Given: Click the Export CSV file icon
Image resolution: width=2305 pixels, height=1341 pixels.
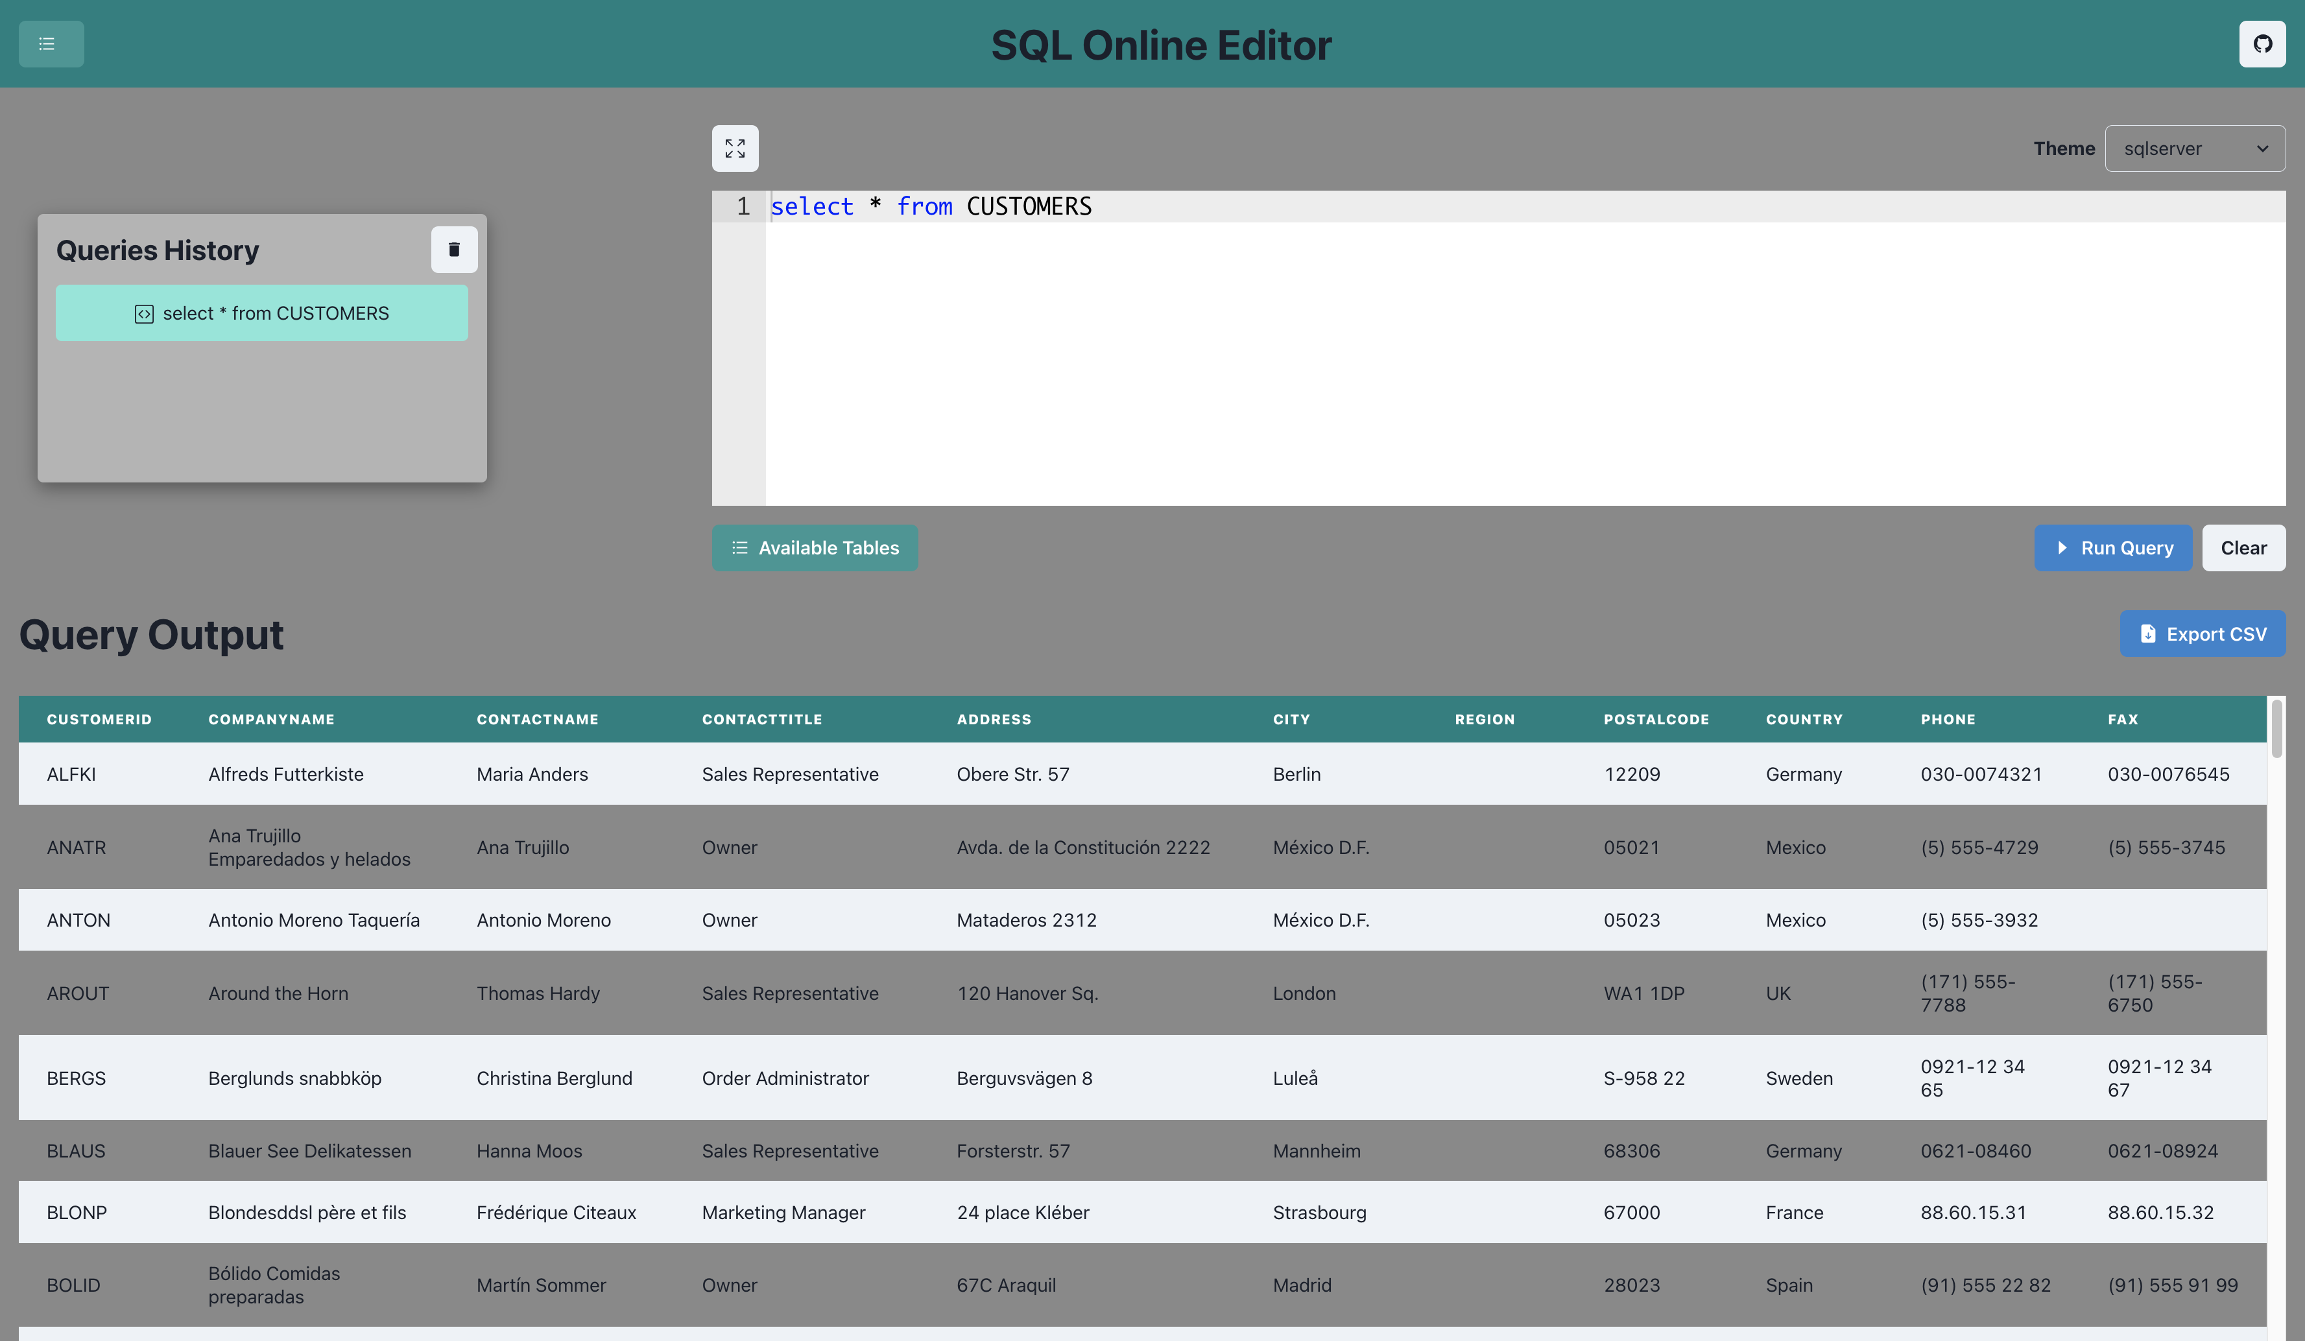Looking at the screenshot, I should tap(2147, 634).
